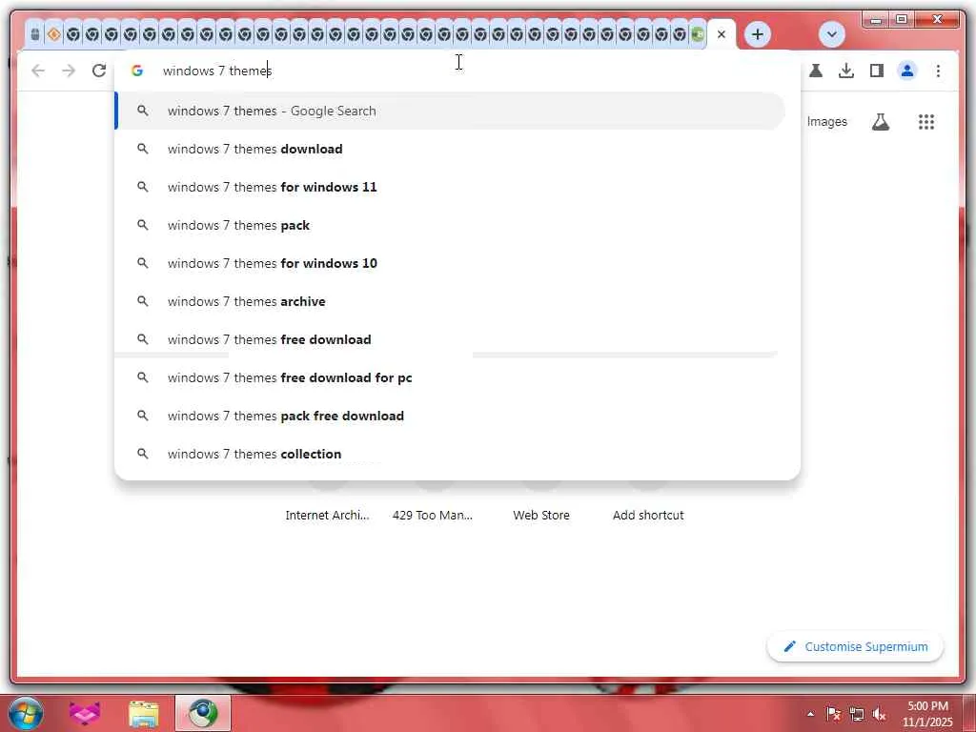976x732 pixels.
Task: Open the Web Store shortcut
Action: coord(541,515)
